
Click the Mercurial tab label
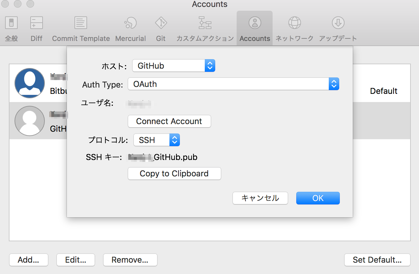130,38
